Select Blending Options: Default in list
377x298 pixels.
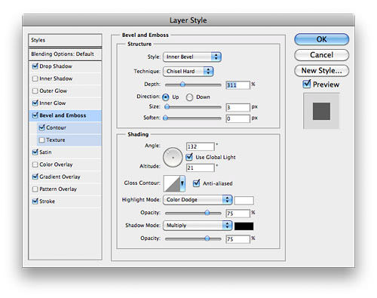(x=65, y=54)
